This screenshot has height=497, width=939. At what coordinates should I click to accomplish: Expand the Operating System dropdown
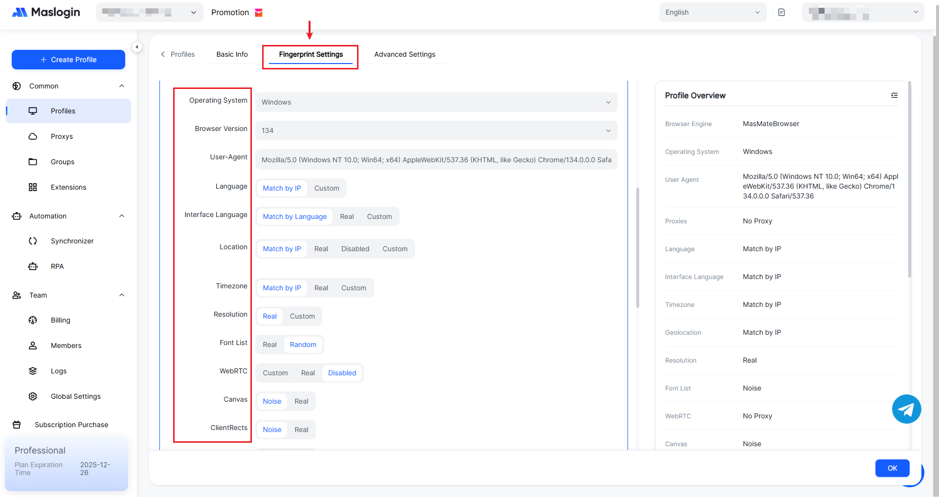(436, 102)
